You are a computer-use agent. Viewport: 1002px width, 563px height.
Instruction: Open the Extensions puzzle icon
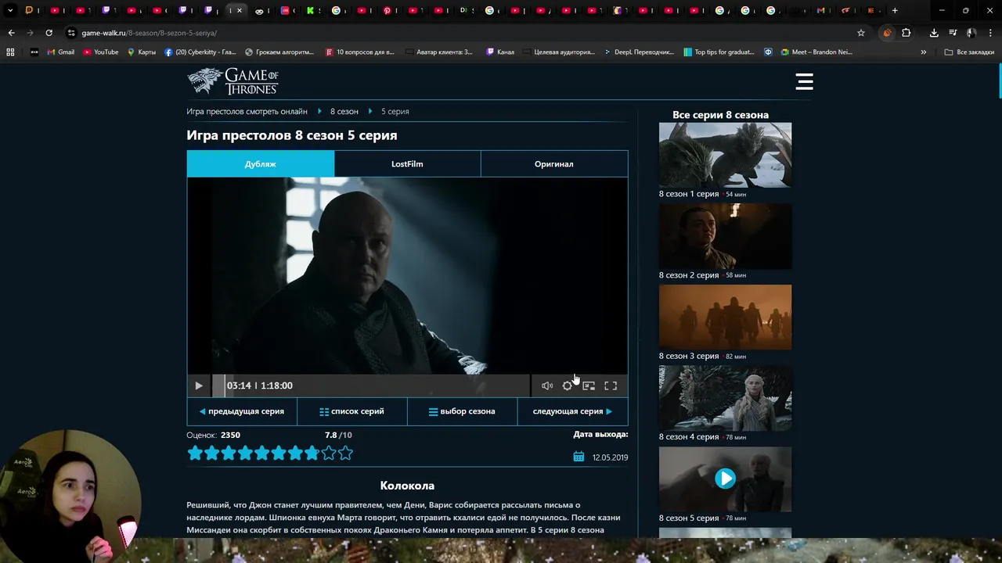(x=906, y=33)
